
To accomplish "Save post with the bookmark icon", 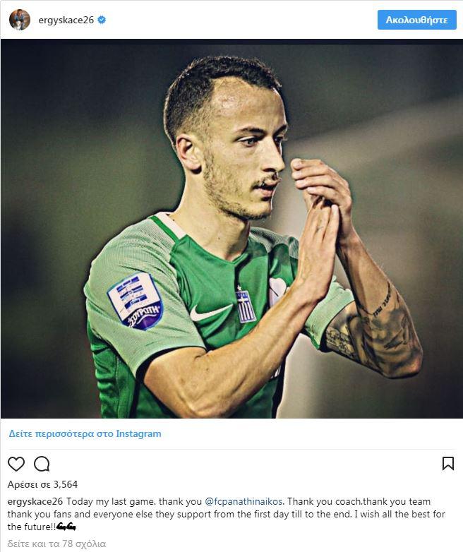I will [448, 464].
